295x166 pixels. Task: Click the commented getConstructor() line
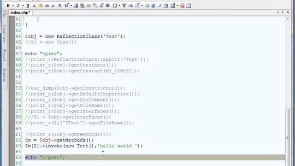(x=75, y=88)
